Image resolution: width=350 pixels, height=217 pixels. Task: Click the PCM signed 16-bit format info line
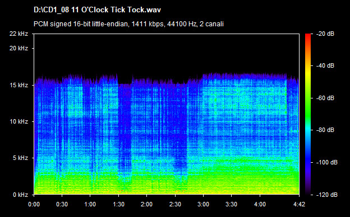(128, 24)
